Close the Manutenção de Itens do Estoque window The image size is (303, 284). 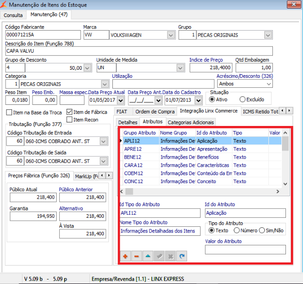tap(294, 4)
